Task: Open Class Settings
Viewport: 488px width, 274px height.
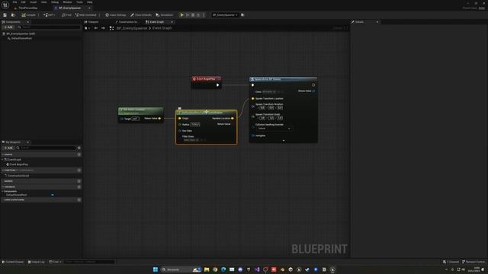Action: pyautogui.click(x=116, y=15)
